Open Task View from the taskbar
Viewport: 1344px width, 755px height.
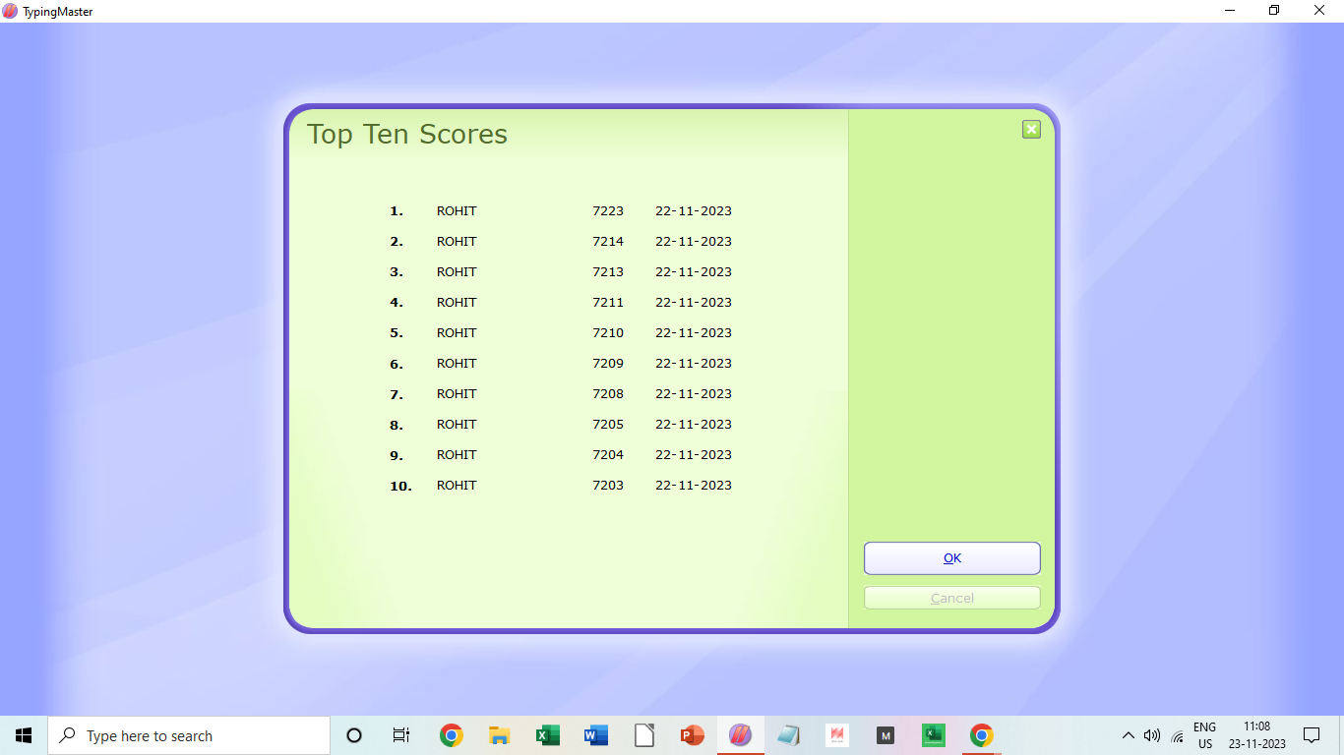coord(401,735)
